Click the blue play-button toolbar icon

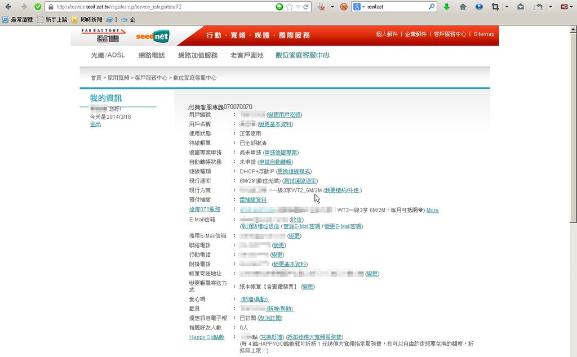479,7
